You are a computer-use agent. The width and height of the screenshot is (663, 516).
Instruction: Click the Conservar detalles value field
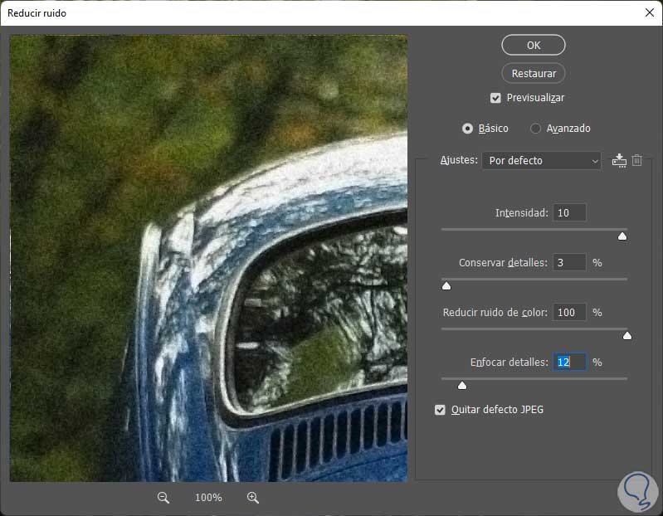[569, 262]
